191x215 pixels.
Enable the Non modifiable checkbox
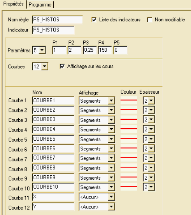click(x=149, y=19)
